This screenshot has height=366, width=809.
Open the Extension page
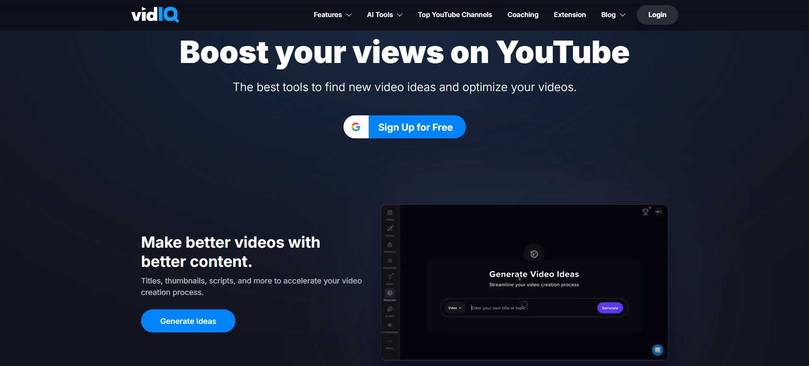569,15
